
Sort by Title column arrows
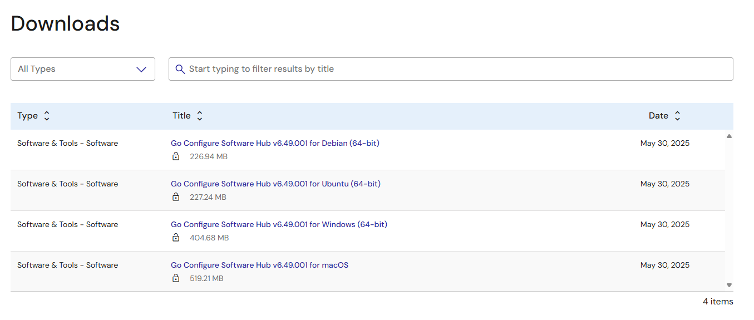pos(200,116)
